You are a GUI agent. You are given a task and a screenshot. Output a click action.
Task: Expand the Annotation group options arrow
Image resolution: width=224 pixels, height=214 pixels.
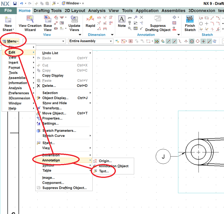coord(178,35)
